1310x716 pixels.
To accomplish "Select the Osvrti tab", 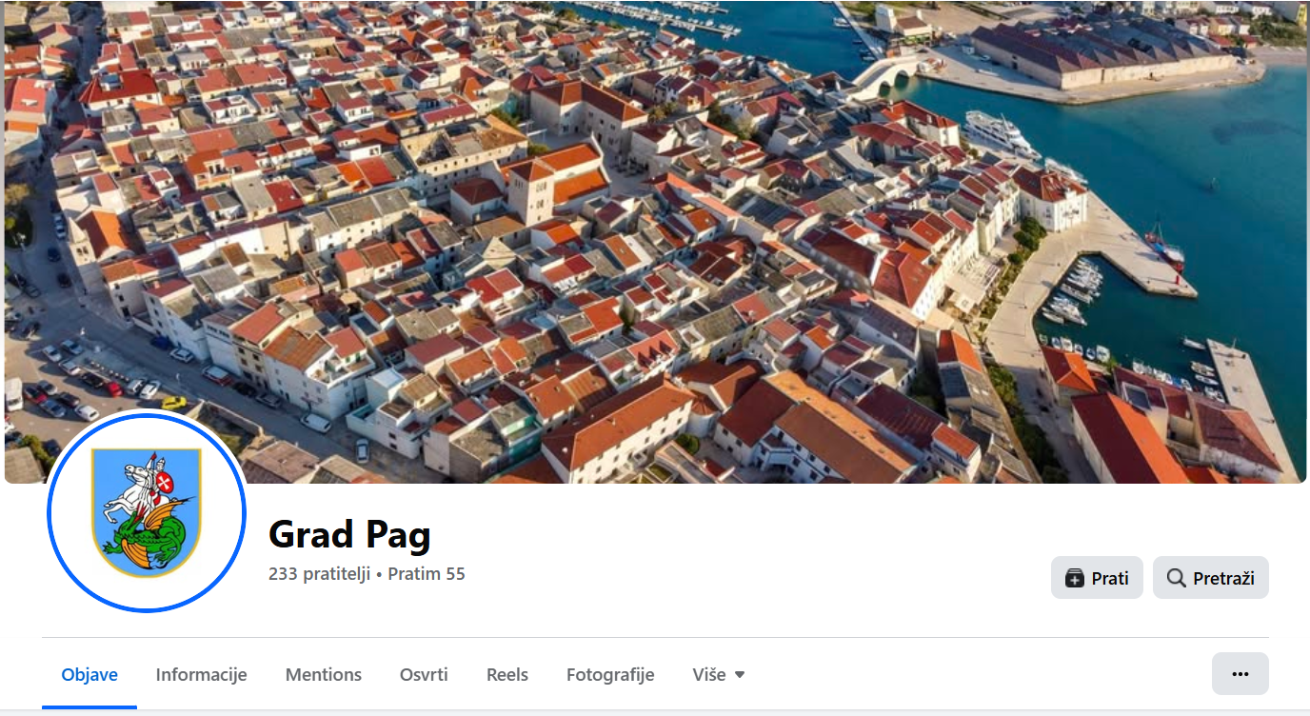I will point(424,674).
